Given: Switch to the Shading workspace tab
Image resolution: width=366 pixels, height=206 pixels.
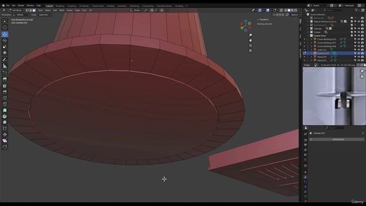Looking at the screenshot, I should 110,6.
